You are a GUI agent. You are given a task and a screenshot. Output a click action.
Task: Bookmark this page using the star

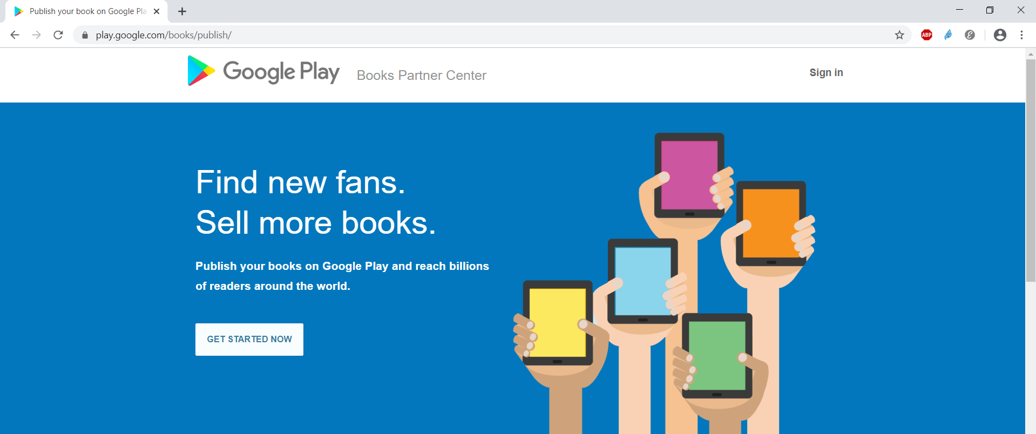point(899,35)
